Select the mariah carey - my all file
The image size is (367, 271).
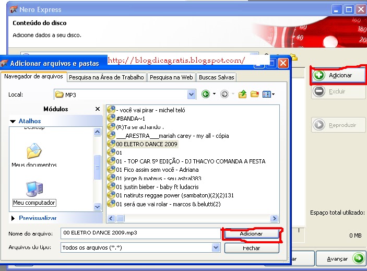pyautogui.click(x=172, y=136)
